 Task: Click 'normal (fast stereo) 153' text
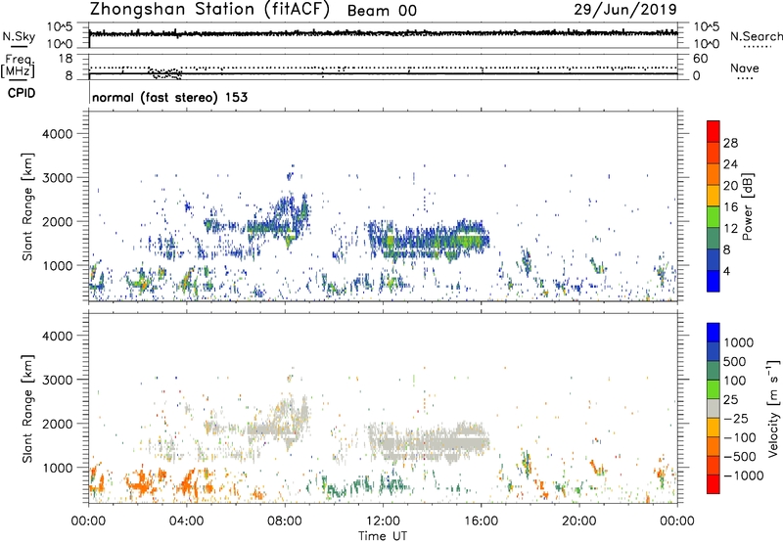tap(169, 97)
